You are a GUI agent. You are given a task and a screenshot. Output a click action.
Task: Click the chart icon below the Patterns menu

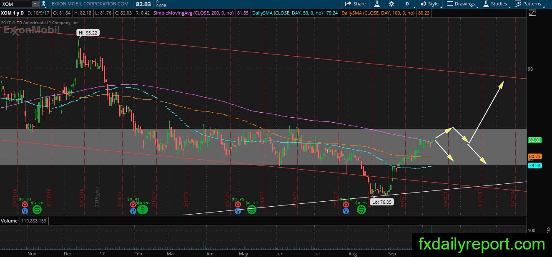point(532,13)
